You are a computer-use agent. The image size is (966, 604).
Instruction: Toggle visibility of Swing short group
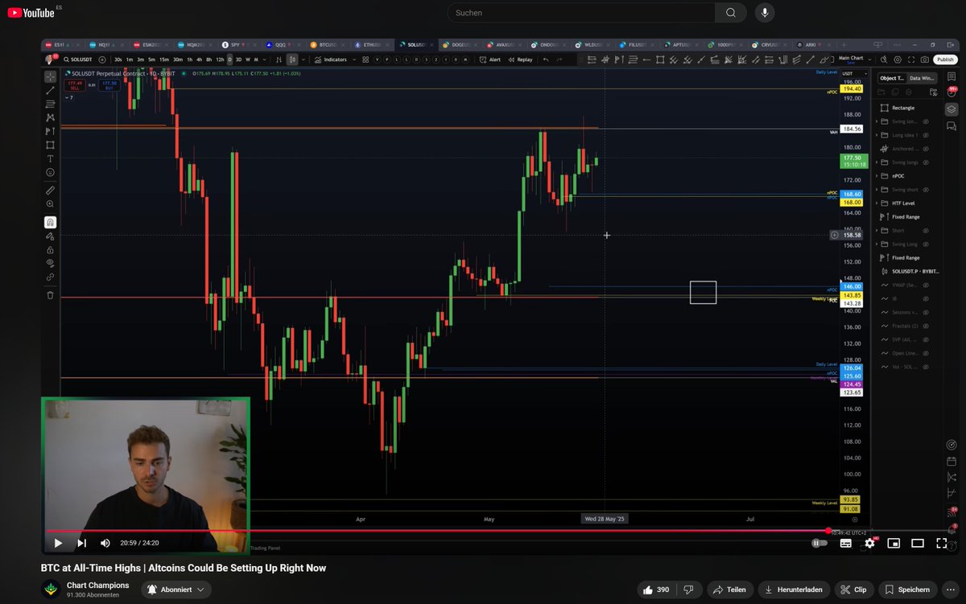coord(926,190)
